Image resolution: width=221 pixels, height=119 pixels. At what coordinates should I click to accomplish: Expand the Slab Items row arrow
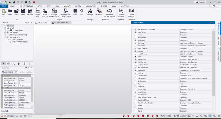tap(133, 46)
